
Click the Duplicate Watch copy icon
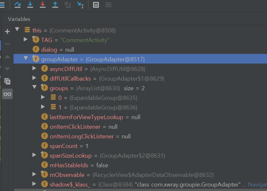[x=7, y=81]
